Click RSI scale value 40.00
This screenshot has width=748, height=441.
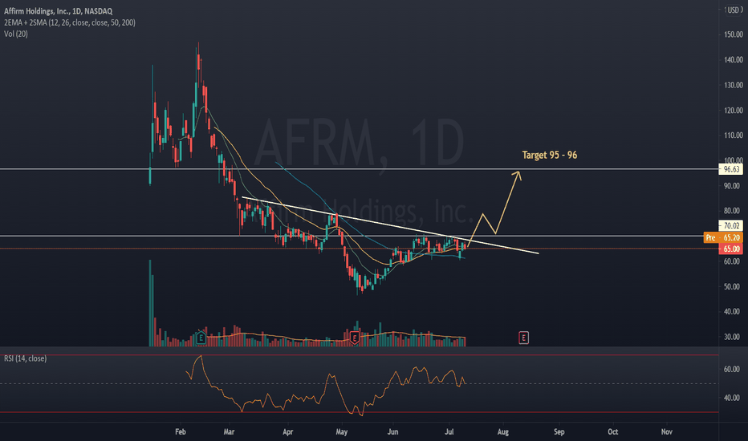(x=731, y=398)
